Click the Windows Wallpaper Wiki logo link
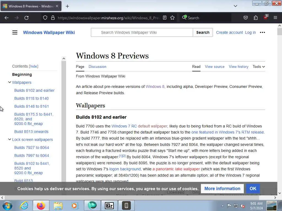The image size is (282, 211). pos(49,32)
